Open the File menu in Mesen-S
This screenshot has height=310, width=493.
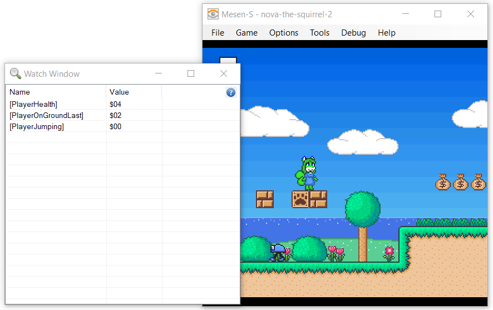coord(218,33)
